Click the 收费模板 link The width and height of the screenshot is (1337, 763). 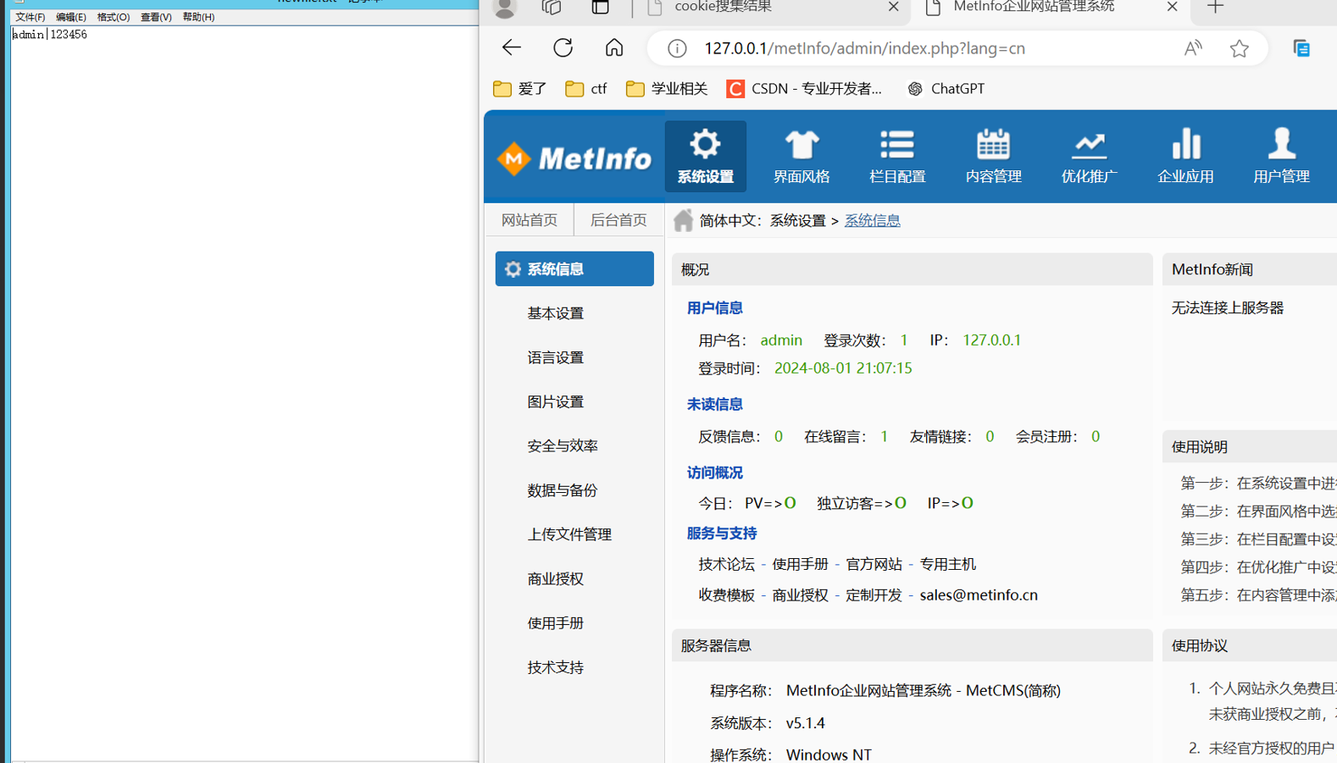pos(726,595)
